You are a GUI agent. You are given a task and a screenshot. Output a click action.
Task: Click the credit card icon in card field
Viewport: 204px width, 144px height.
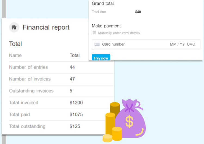pos(97,44)
